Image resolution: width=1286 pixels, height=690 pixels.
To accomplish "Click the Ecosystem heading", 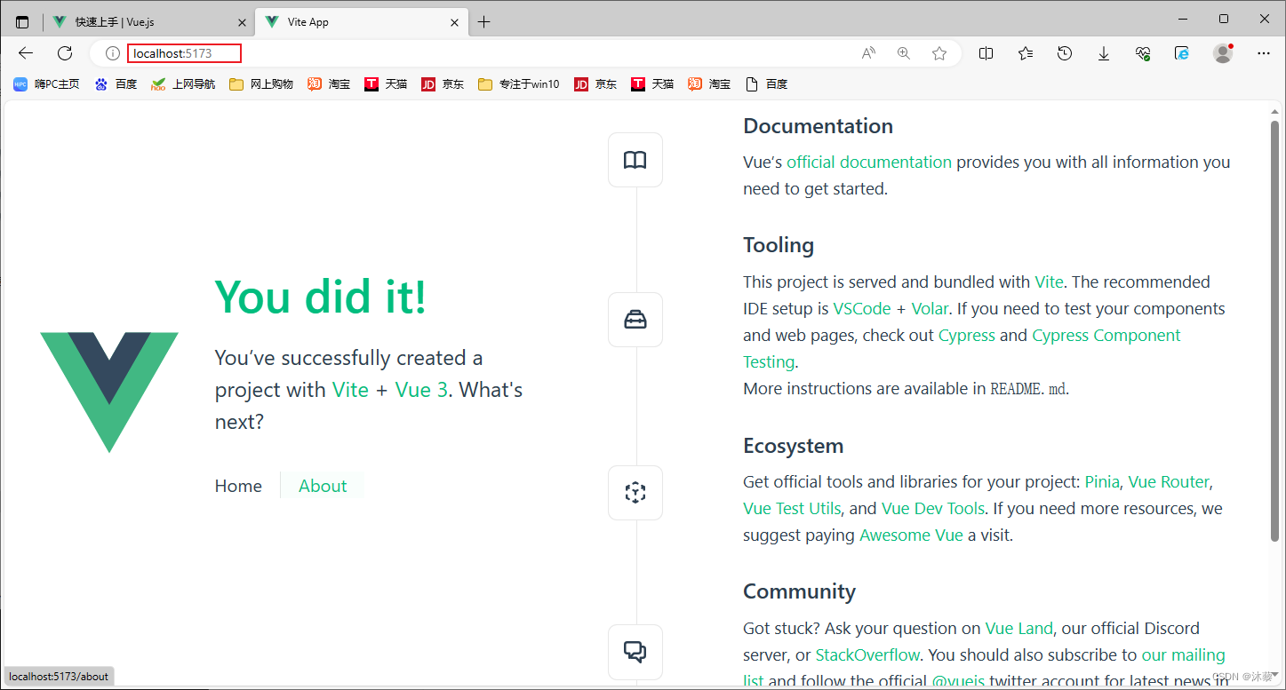I will [x=793, y=446].
